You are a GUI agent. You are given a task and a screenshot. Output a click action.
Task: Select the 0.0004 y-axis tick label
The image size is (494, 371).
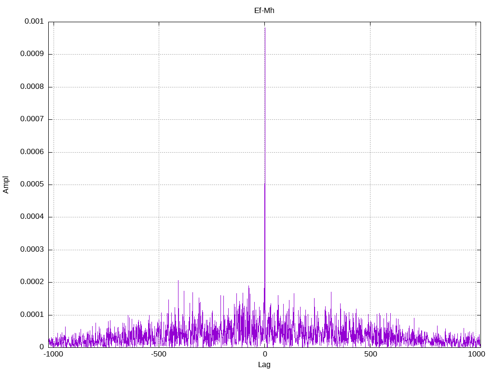(x=32, y=217)
